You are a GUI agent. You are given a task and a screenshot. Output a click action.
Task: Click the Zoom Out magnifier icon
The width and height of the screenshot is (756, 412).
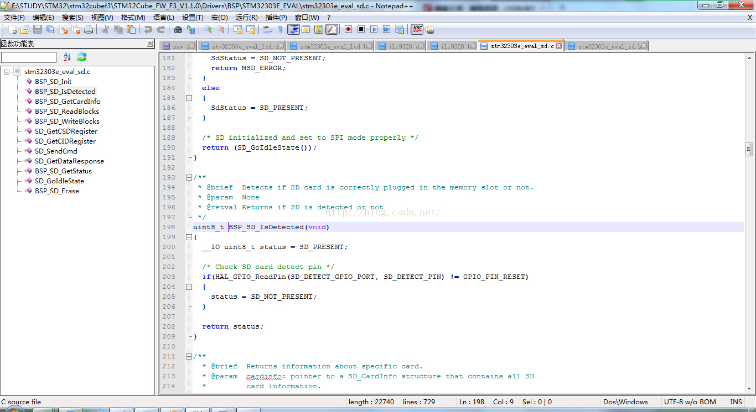tap(221, 29)
